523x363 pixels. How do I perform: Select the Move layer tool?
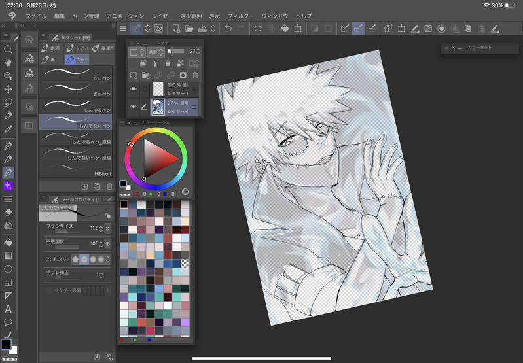8,89
